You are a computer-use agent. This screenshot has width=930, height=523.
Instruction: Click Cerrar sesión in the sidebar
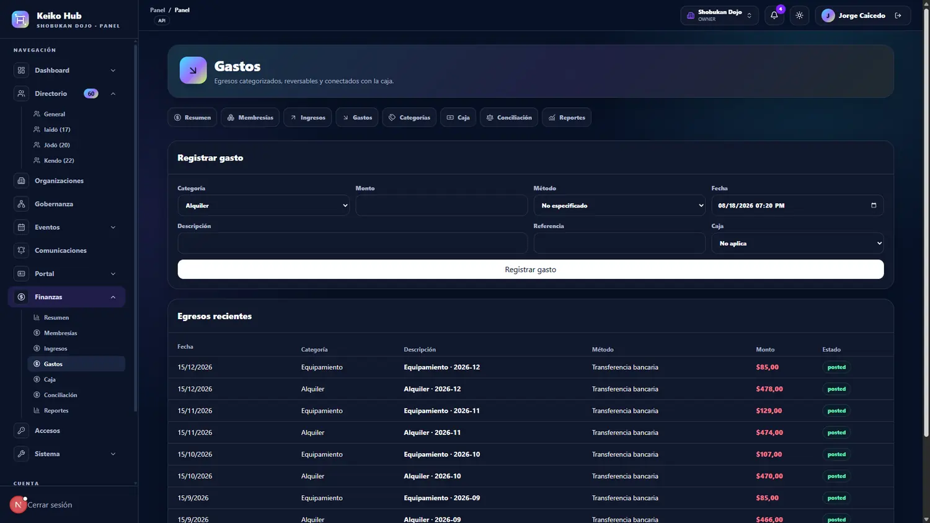tap(50, 505)
